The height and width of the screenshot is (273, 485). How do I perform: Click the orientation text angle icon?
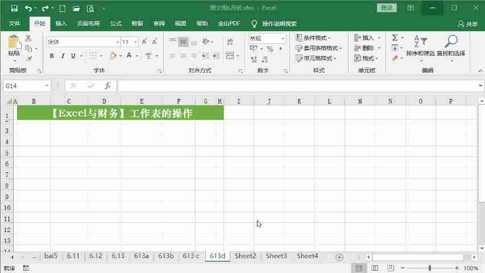click(x=206, y=42)
